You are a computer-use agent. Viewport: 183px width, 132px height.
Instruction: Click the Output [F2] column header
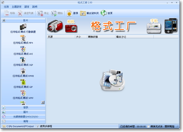134,37
